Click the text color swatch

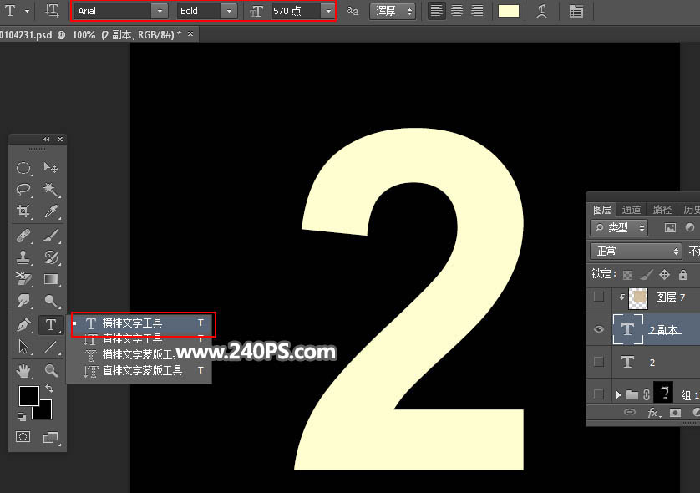click(x=508, y=11)
